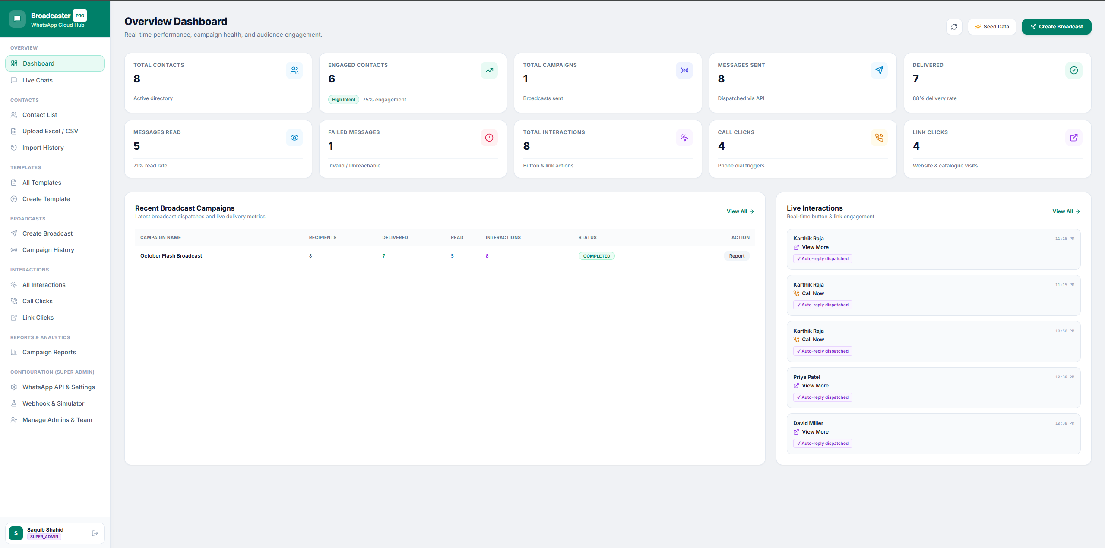This screenshot has width=1105, height=548.
Task: Open Create Broadcast in the sidebar
Action: click(55, 233)
